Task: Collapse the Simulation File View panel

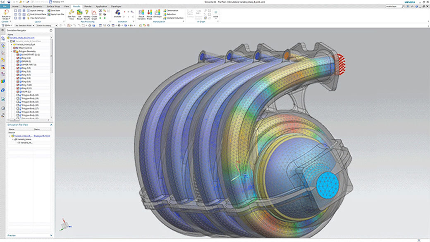Action: (51, 125)
